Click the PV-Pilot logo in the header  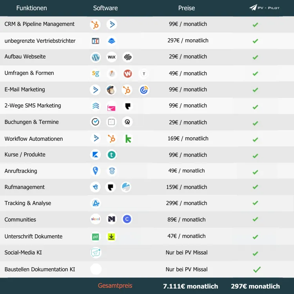265,8
